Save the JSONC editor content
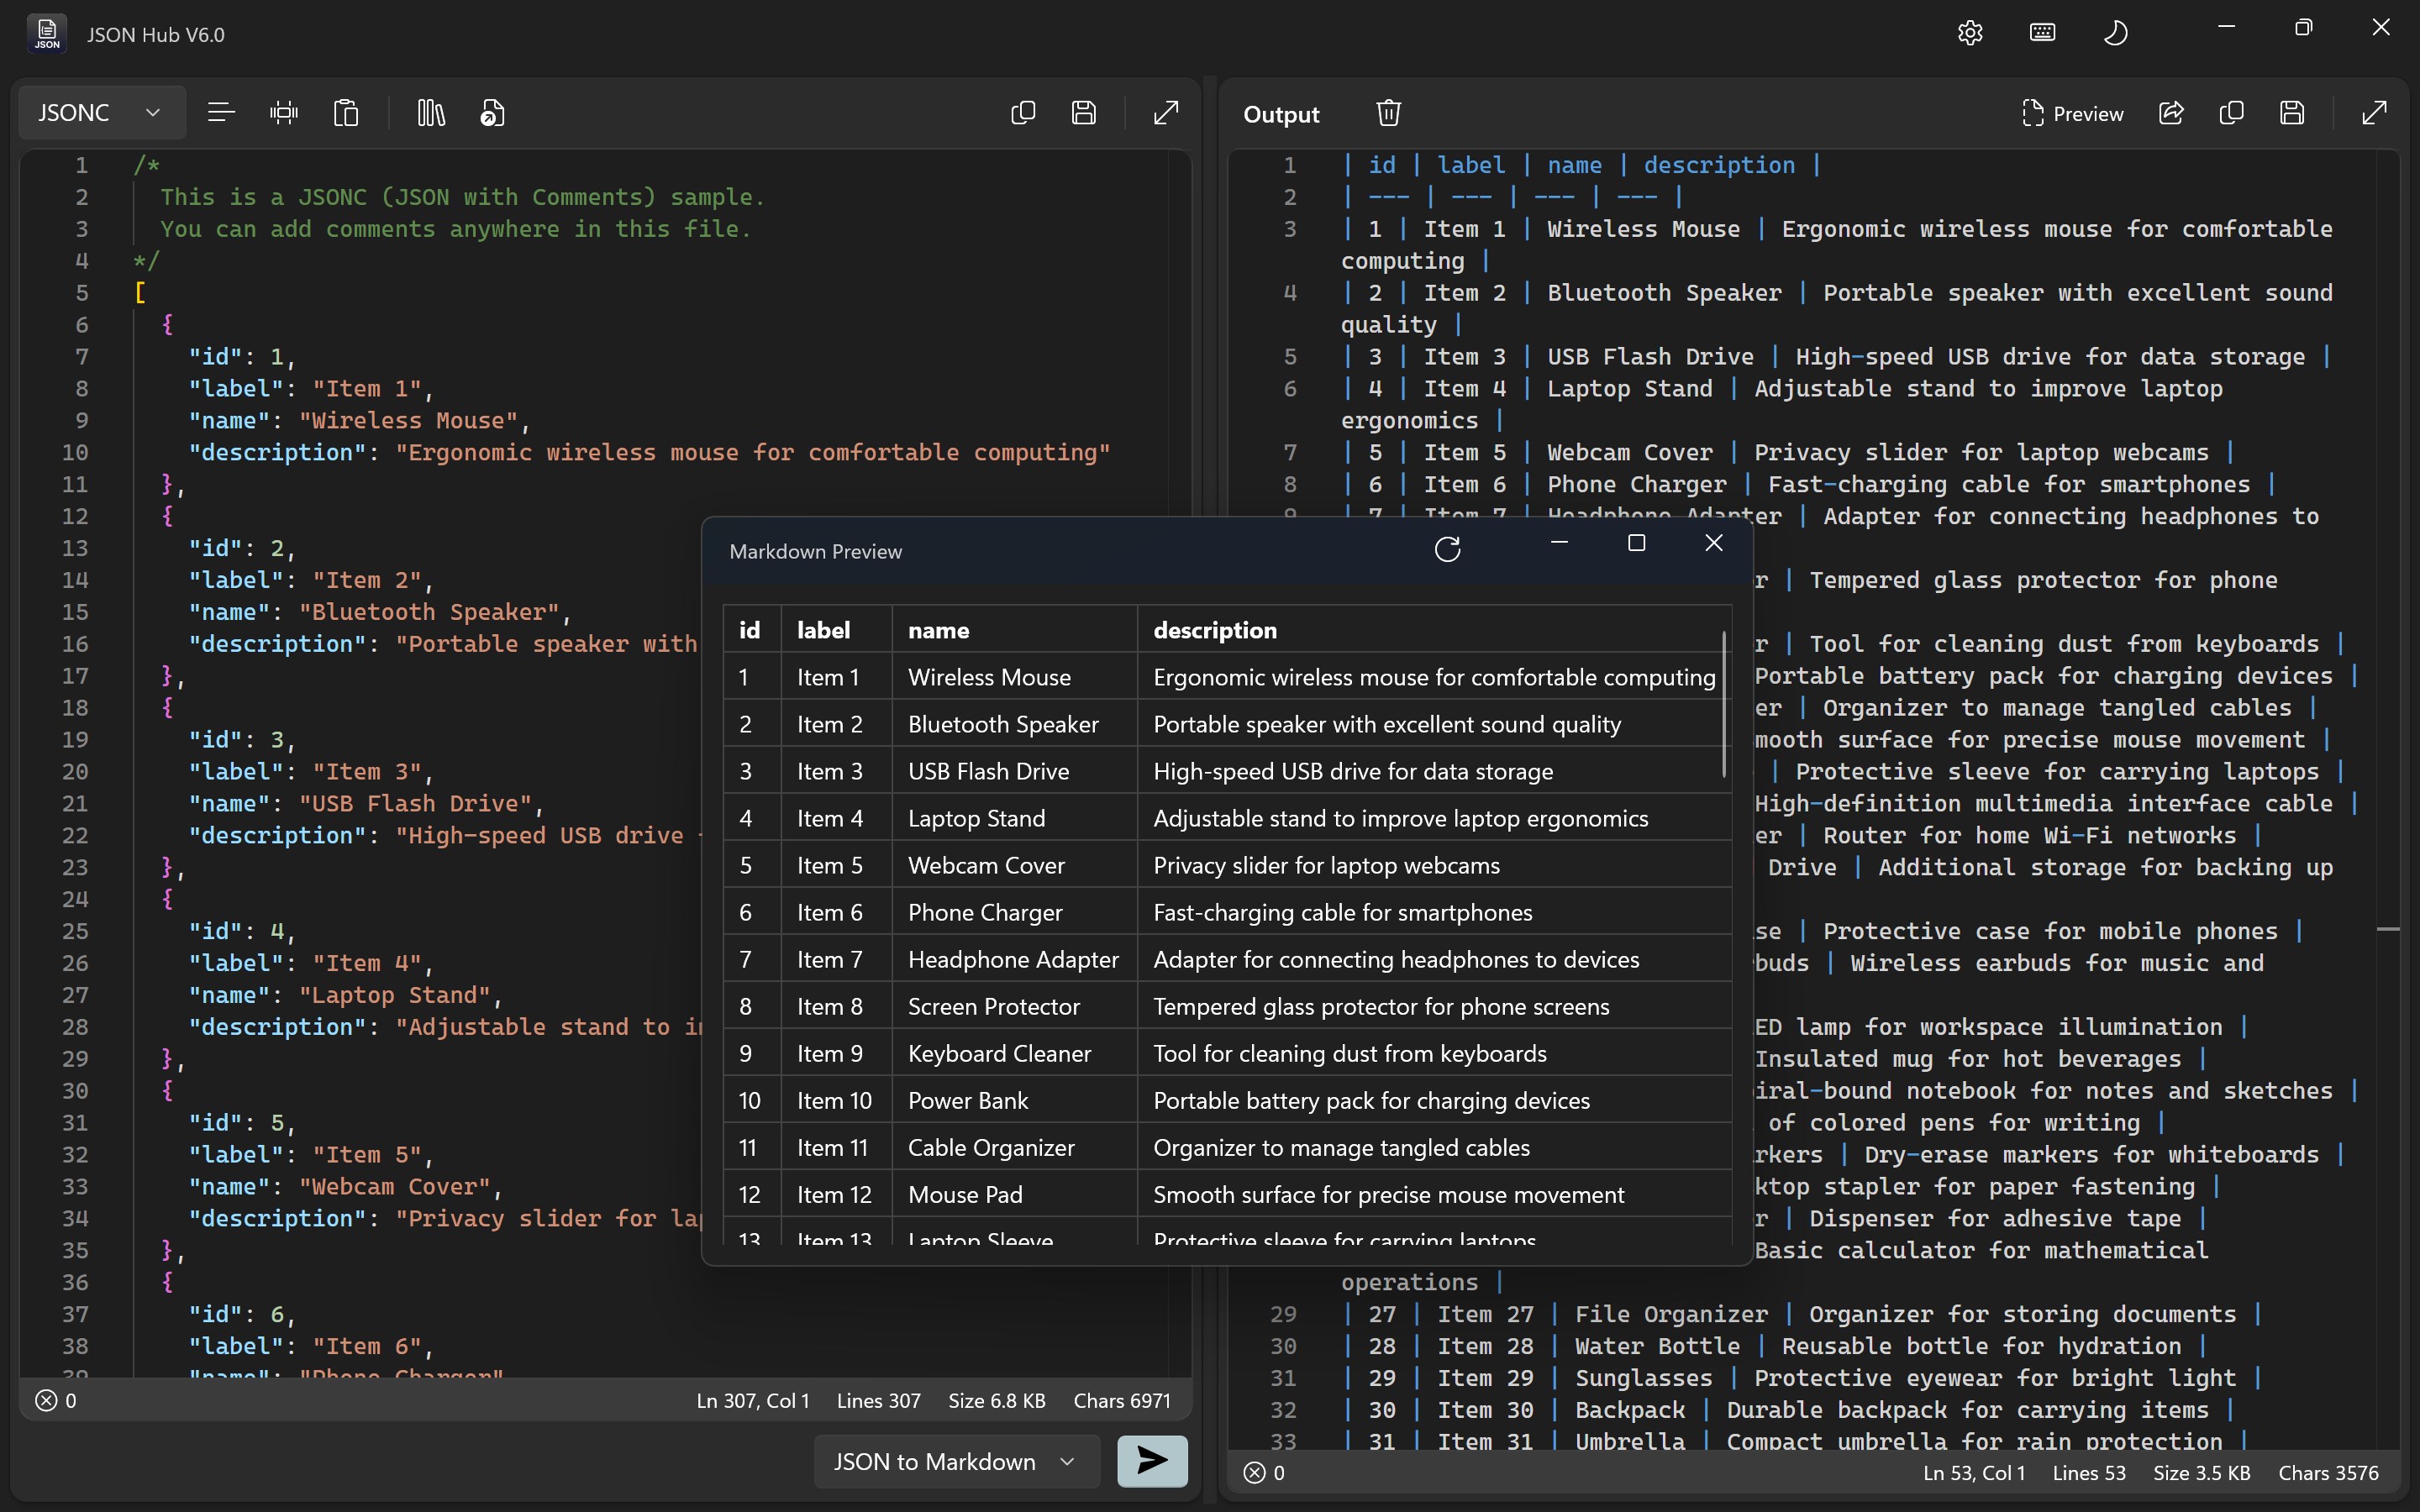Image resolution: width=2420 pixels, height=1512 pixels. click(x=1085, y=112)
